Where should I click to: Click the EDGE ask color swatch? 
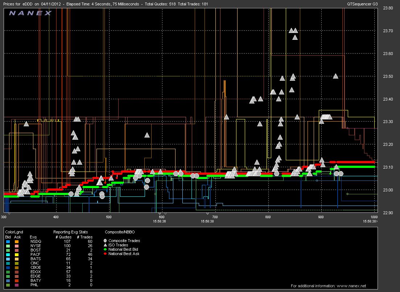(x=17, y=276)
